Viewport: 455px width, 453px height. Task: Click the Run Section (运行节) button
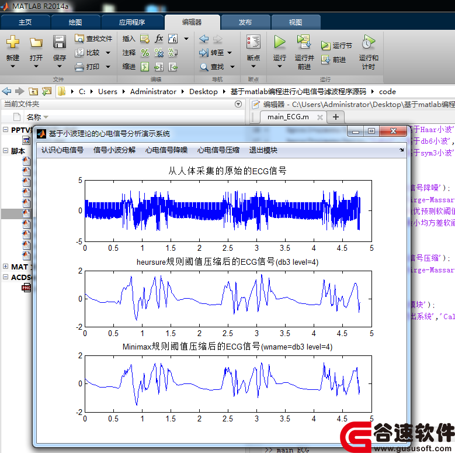336,46
